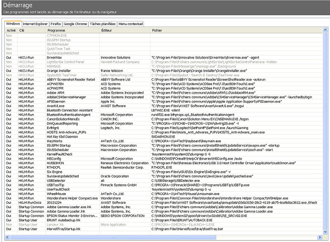Click the horizontal scrollbar thumb
Screen dimensions: 330x242
[x=113, y=237]
